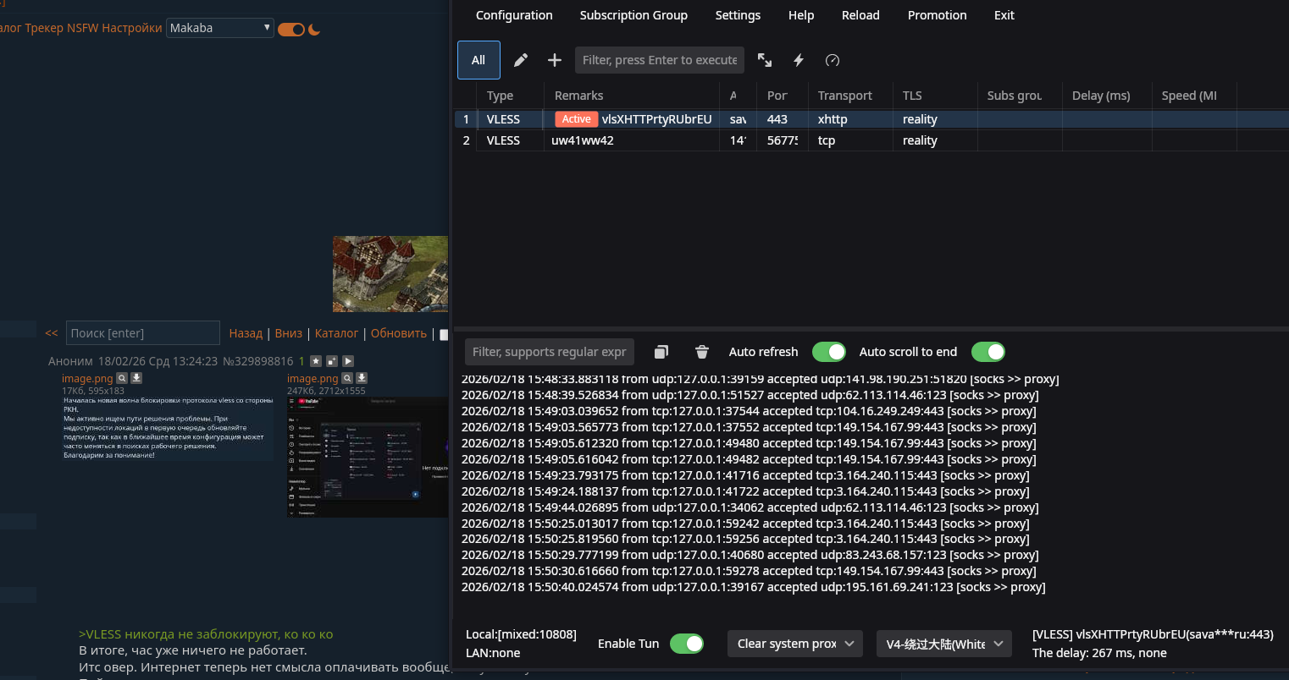Click the 'The delay: 267 ms, none' status text
1289x680 pixels.
point(1099,653)
